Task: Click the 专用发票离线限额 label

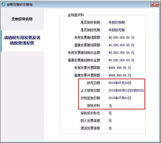Action: coord(87,38)
